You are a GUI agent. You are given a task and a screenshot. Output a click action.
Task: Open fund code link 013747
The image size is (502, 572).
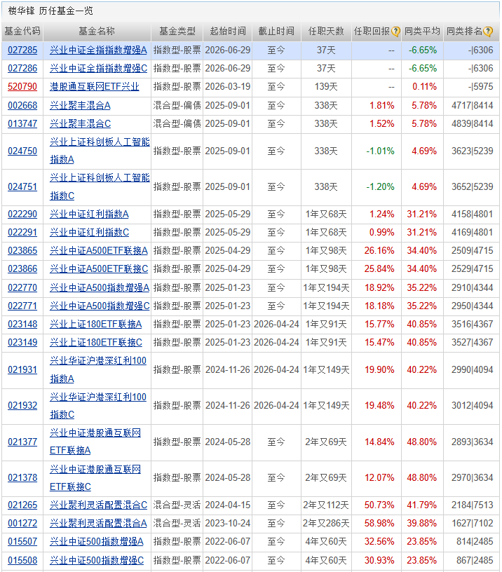pos(22,124)
